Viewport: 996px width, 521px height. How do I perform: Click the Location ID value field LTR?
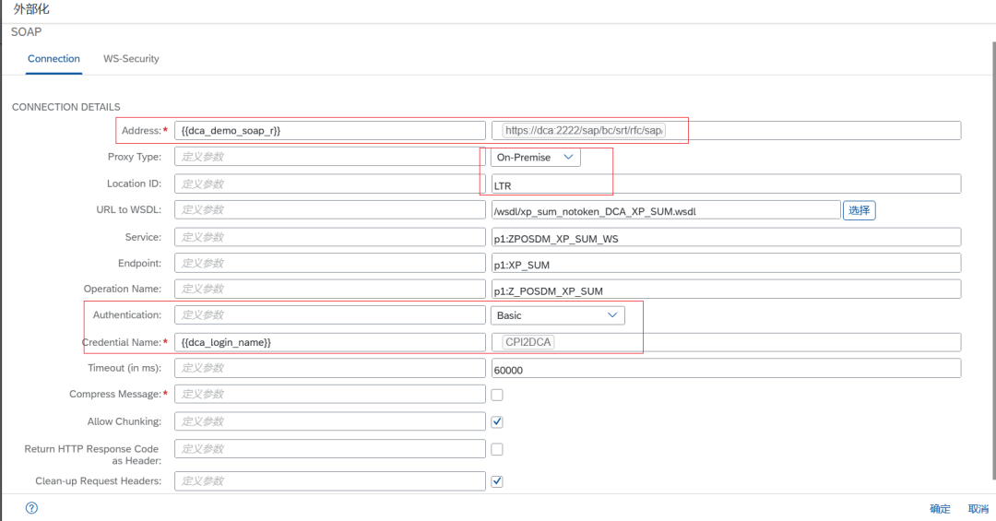click(x=726, y=184)
